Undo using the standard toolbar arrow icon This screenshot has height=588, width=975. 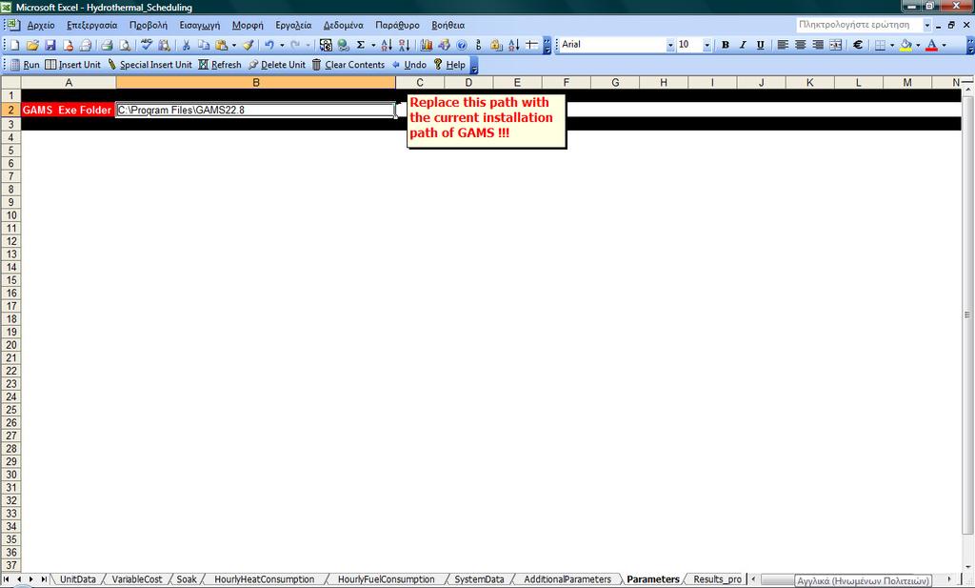(x=269, y=45)
